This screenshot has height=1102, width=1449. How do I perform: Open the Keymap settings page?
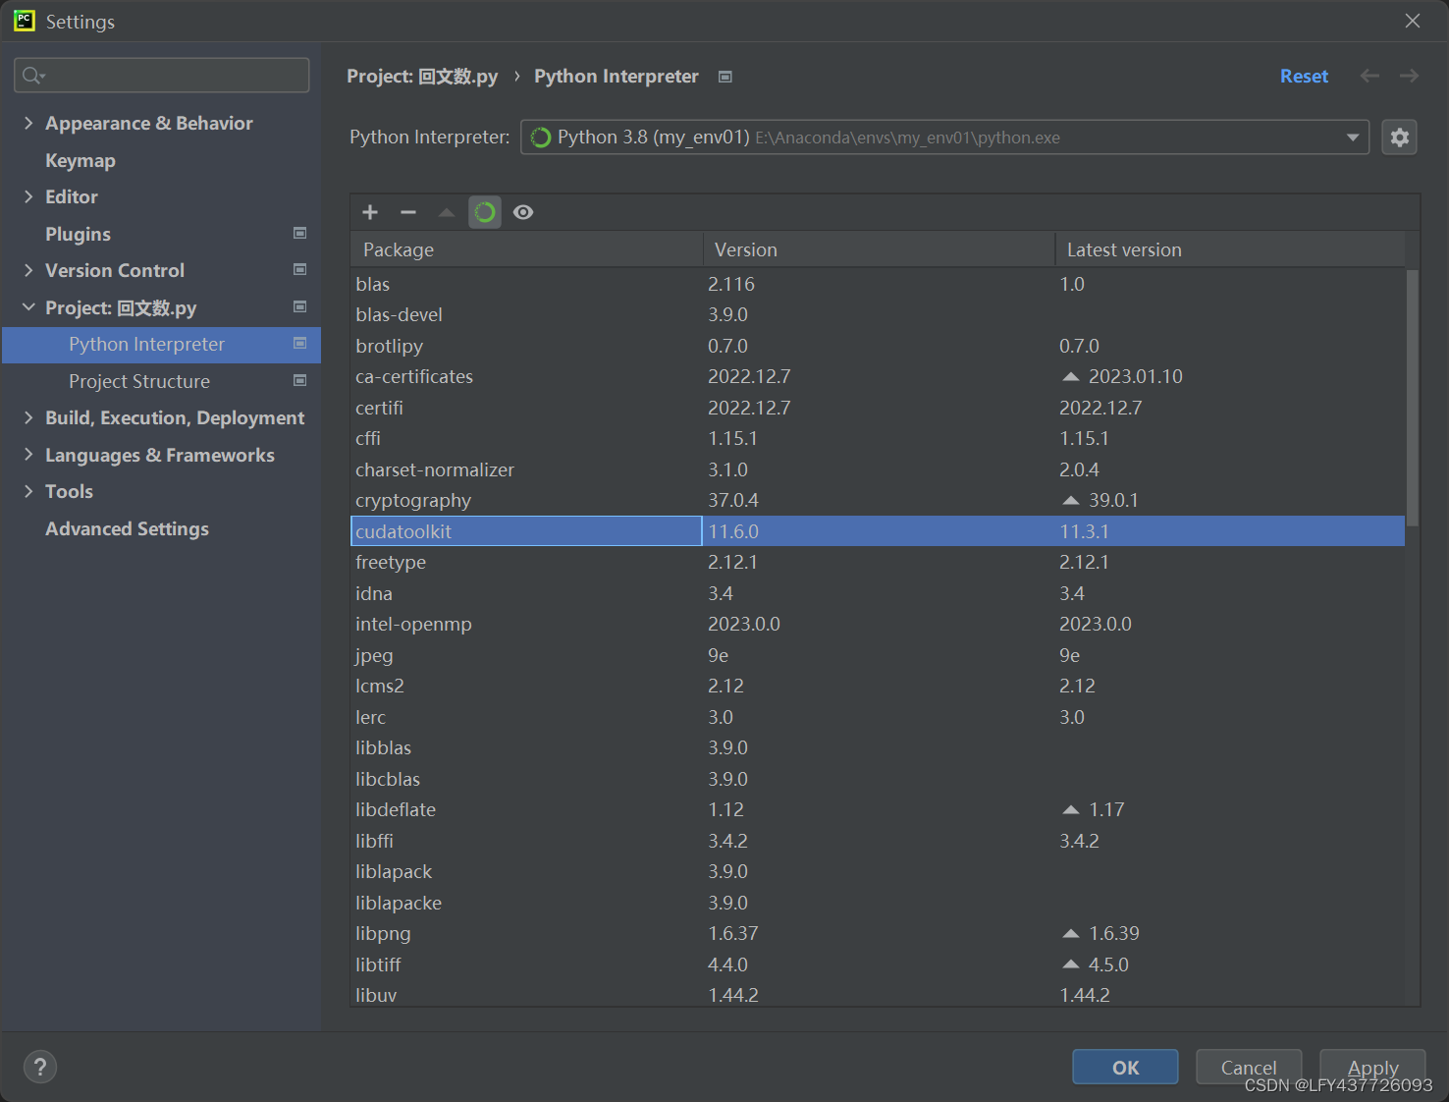pyautogui.click(x=80, y=160)
